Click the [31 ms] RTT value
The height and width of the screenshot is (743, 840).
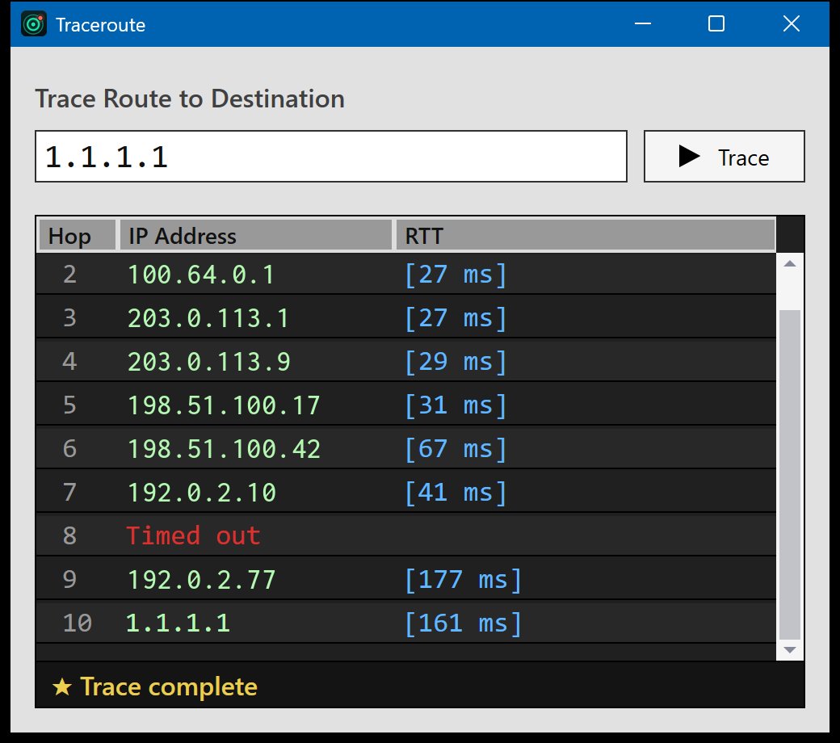click(456, 405)
